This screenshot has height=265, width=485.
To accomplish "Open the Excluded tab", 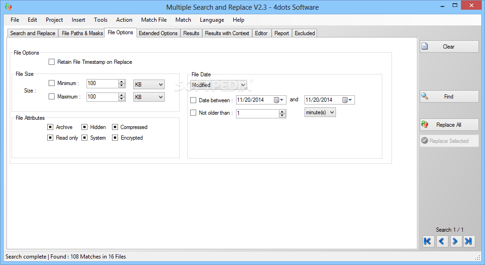I will (x=305, y=33).
